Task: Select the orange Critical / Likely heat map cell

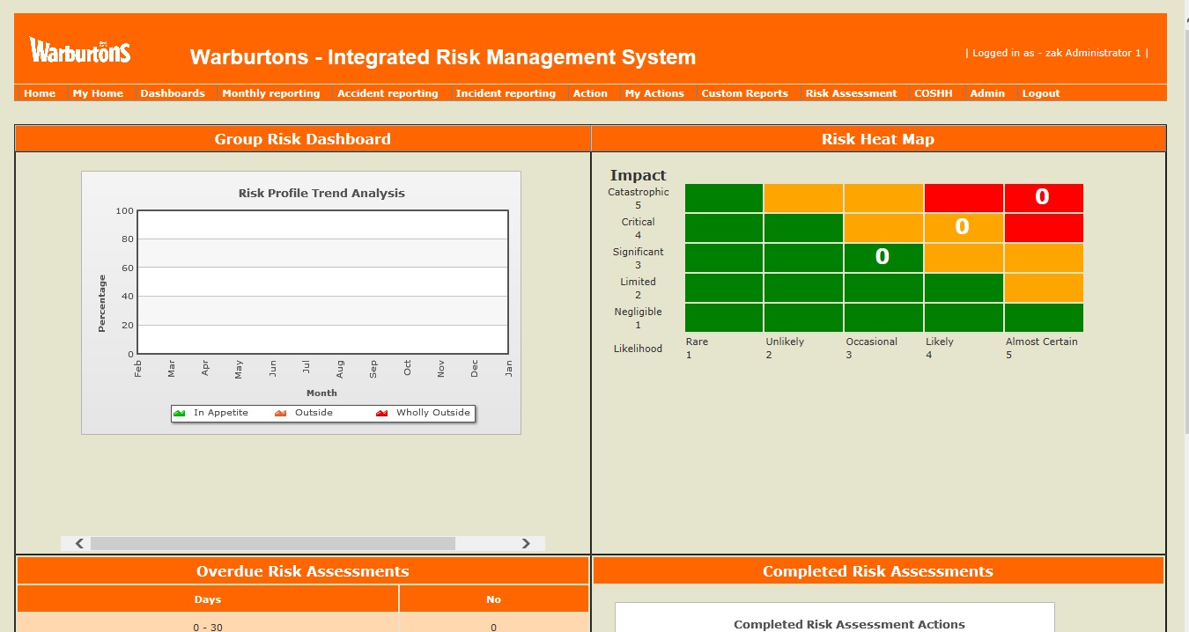Action: (x=963, y=227)
